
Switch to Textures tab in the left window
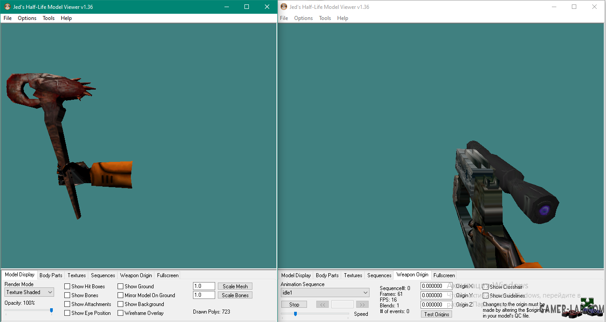point(77,275)
